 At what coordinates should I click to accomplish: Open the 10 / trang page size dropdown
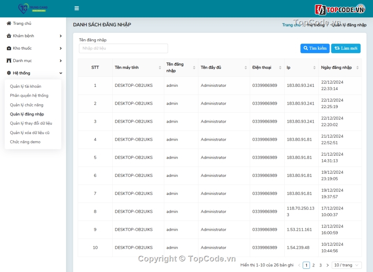click(347, 265)
